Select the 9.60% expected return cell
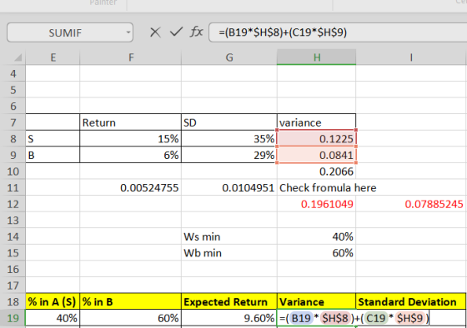 229,318
